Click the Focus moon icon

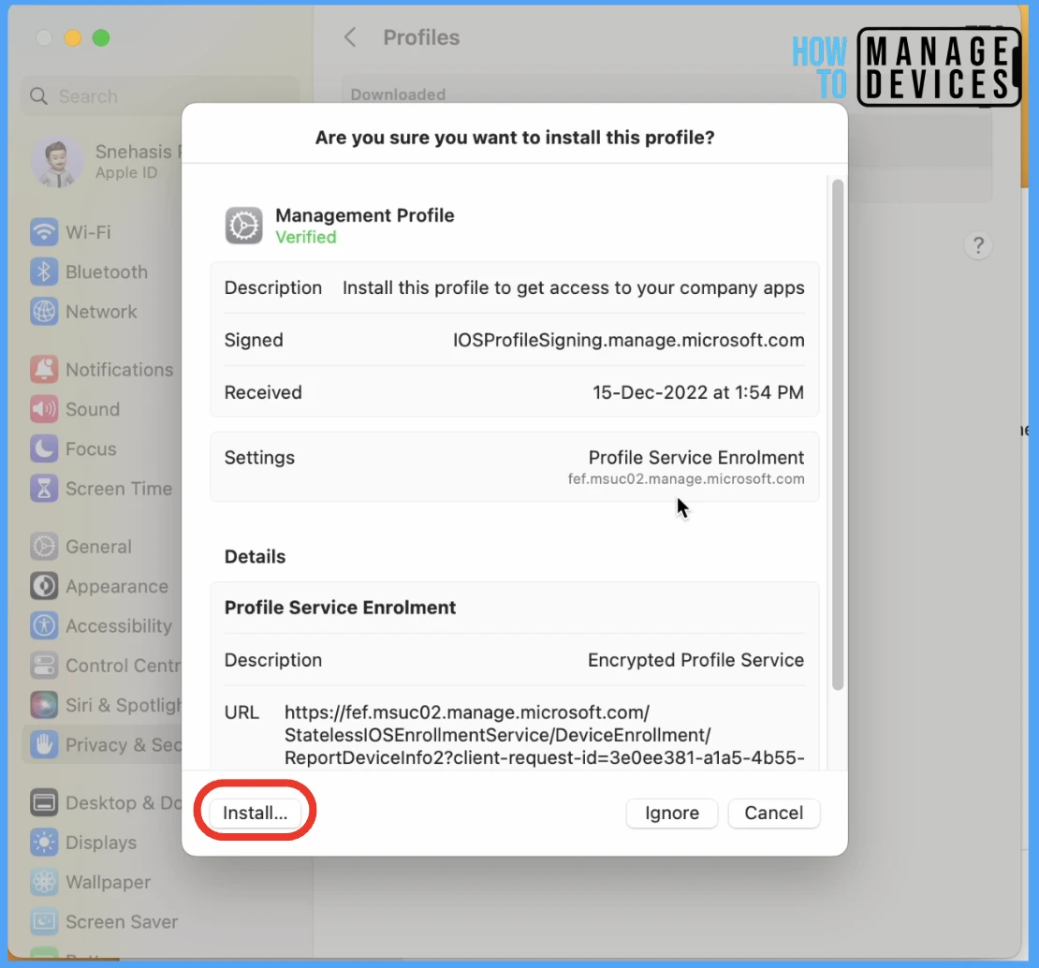pyautogui.click(x=44, y=448)
